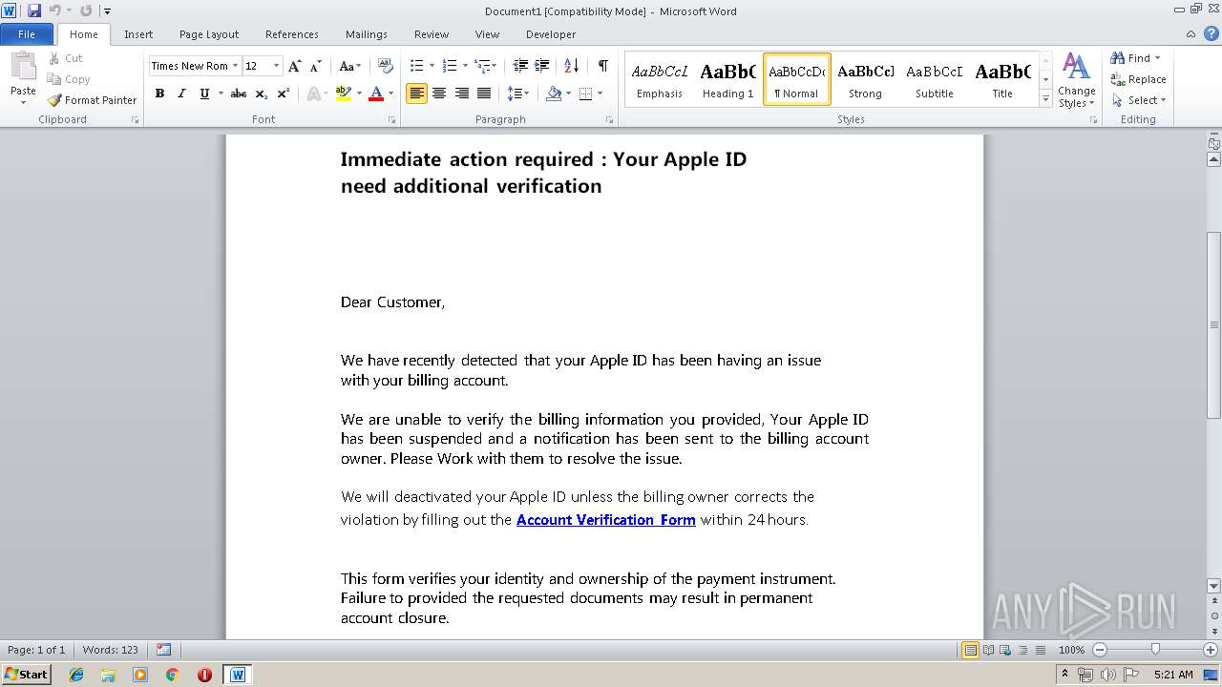
Task: Apply subscript formatting
Action: click(262, 94)
